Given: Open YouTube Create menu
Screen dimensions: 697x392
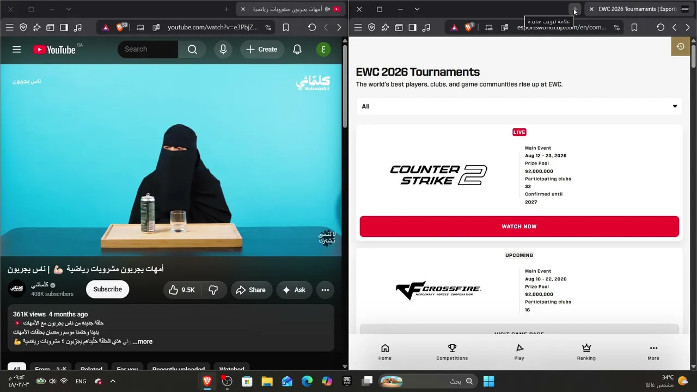Looking at the screenshot, I should tap(262, 50).
